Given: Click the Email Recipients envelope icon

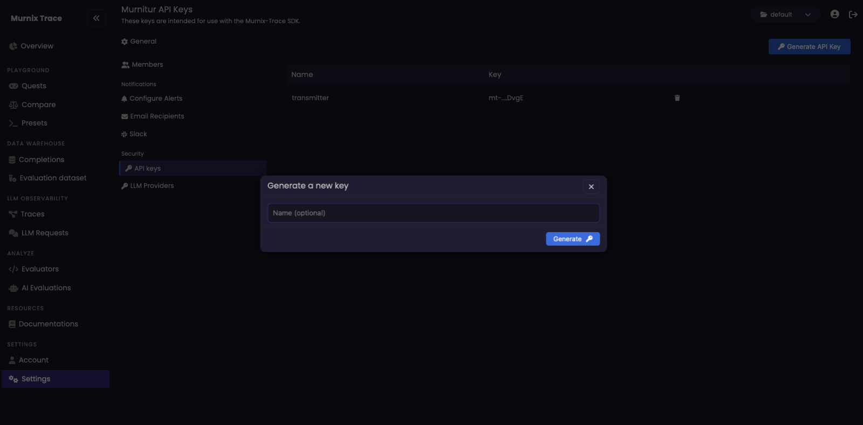Looking at the screenshot, I should 125,116.
